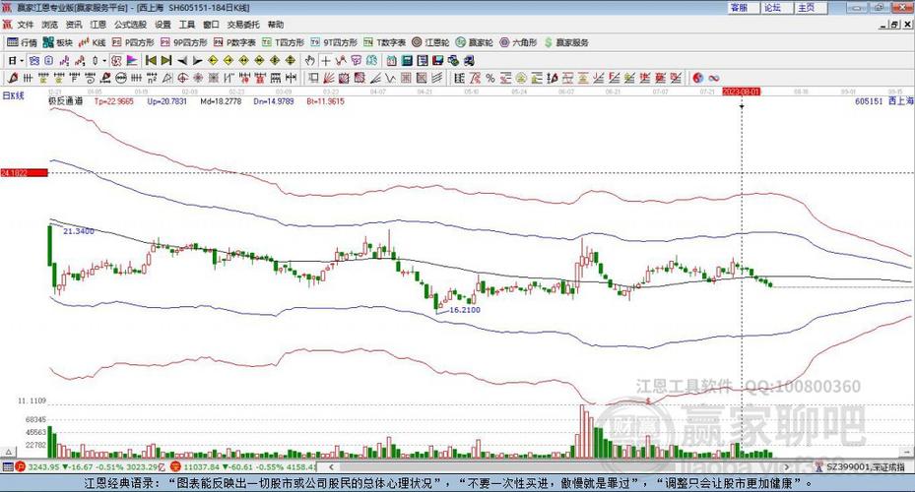Open the 资讯 menu
Screen dimensions: 915x492
74,25
